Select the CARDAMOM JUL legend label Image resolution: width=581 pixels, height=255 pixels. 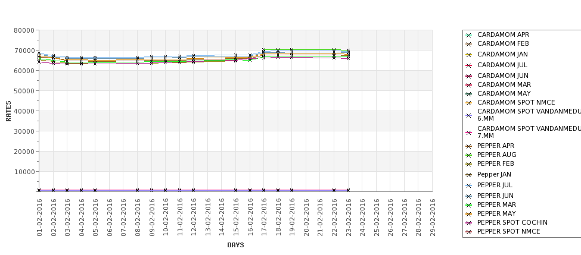[x=502, y=65]
